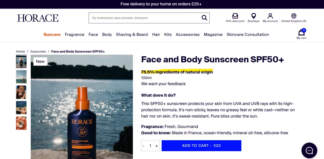Go to Skincare Consultation
324x159 pixels.
tap(248, 34)
